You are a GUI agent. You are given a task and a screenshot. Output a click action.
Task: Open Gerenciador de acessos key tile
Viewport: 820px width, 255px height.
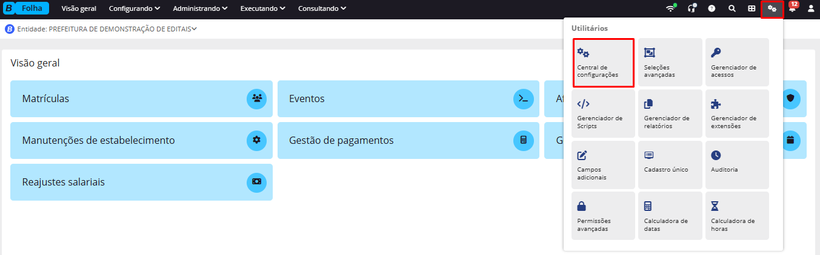coord(737,62)
